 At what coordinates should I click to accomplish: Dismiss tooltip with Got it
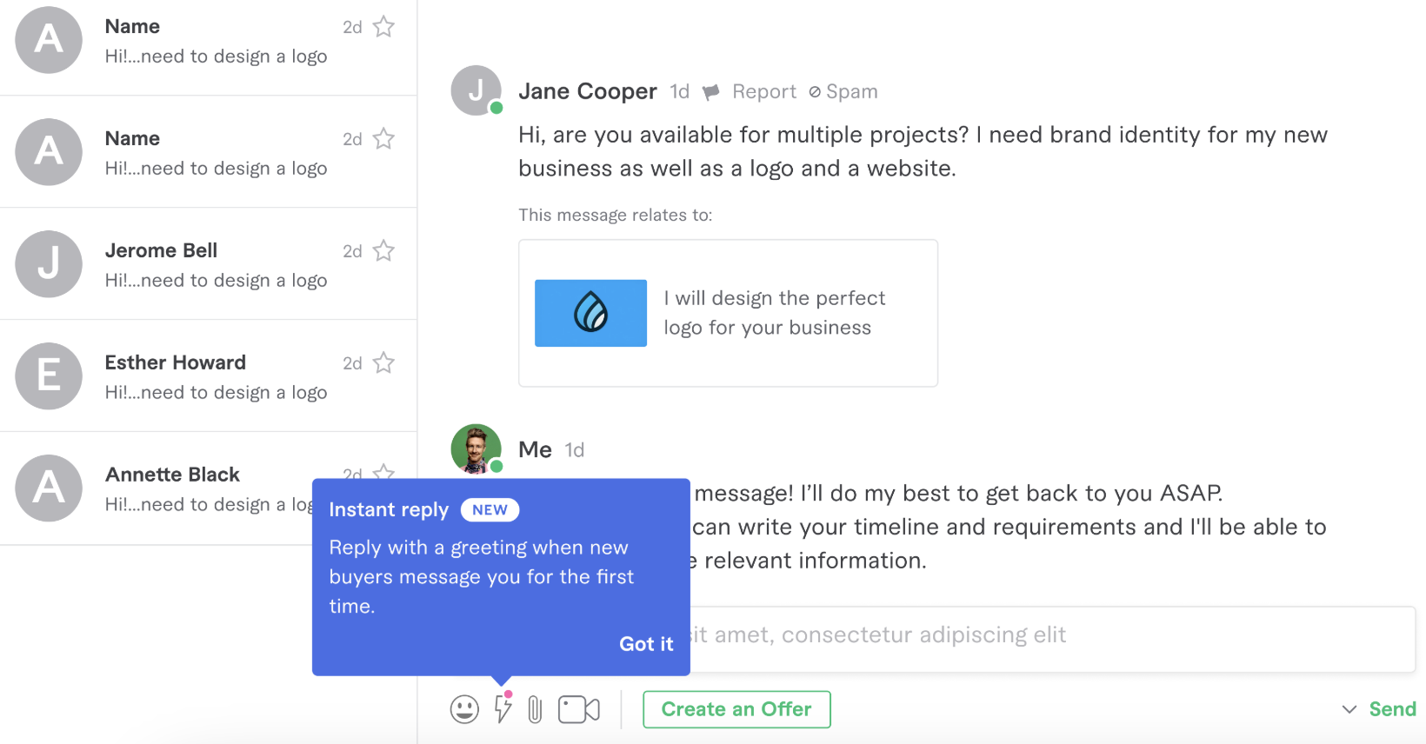point(646,644)
